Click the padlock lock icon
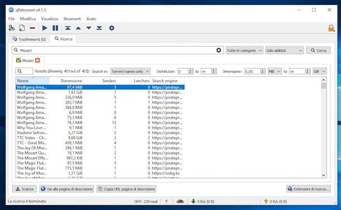Screen dimensions: 341x210 coord(331,28)
